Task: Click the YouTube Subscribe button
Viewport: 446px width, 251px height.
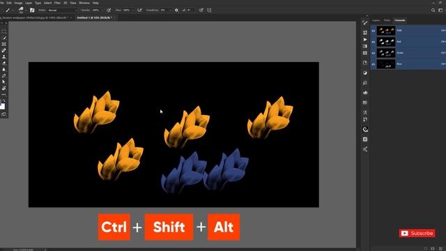Action: (417, 234)
